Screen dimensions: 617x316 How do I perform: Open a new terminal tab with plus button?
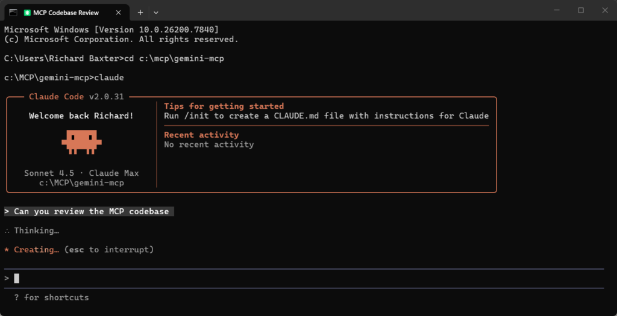[x=140, y=12]
